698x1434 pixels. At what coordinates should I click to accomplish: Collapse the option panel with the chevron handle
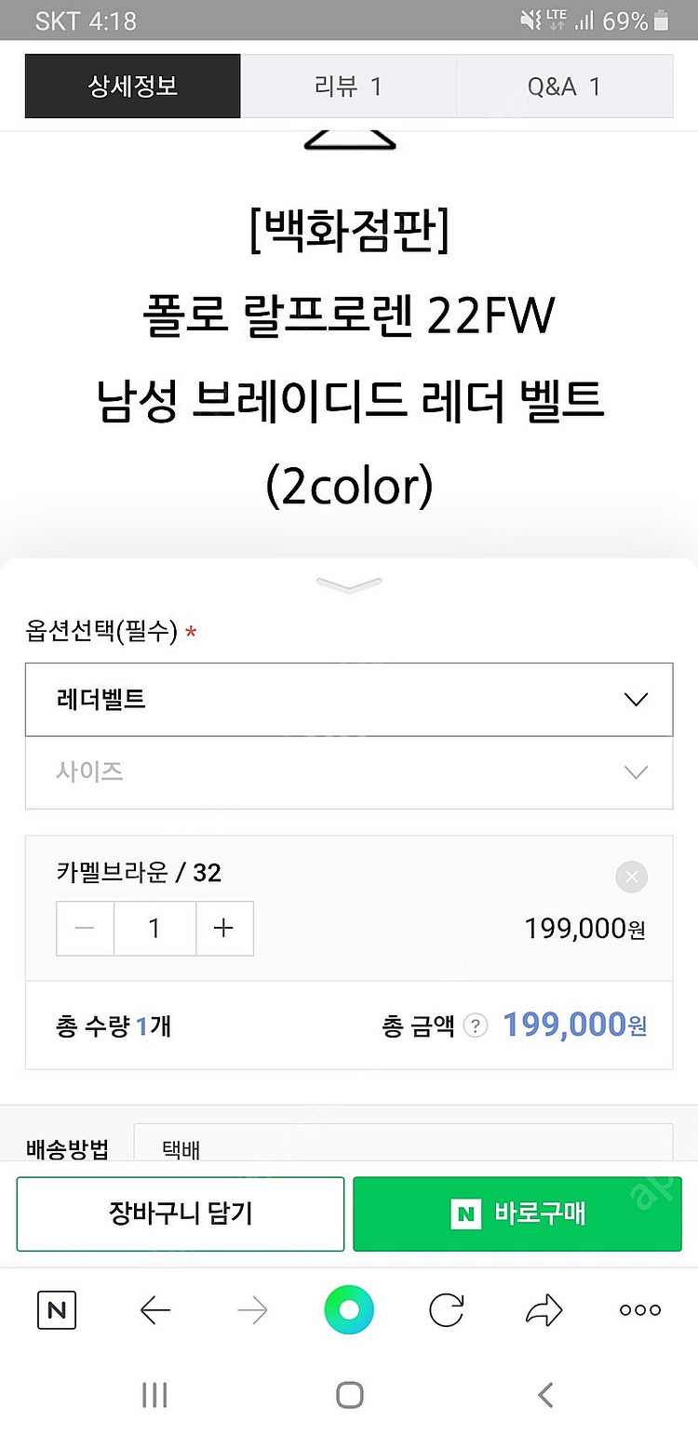pyautogui.click(x=349, y=584)
